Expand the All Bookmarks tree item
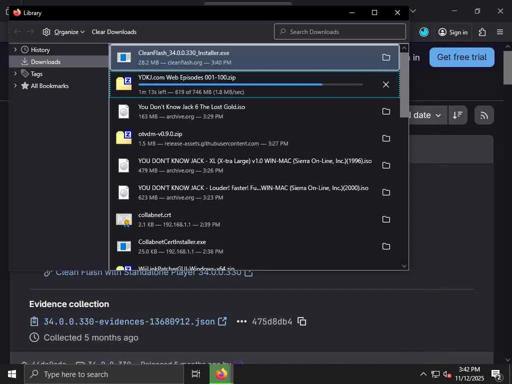This screenshot has width=512, height=384. 15,85
